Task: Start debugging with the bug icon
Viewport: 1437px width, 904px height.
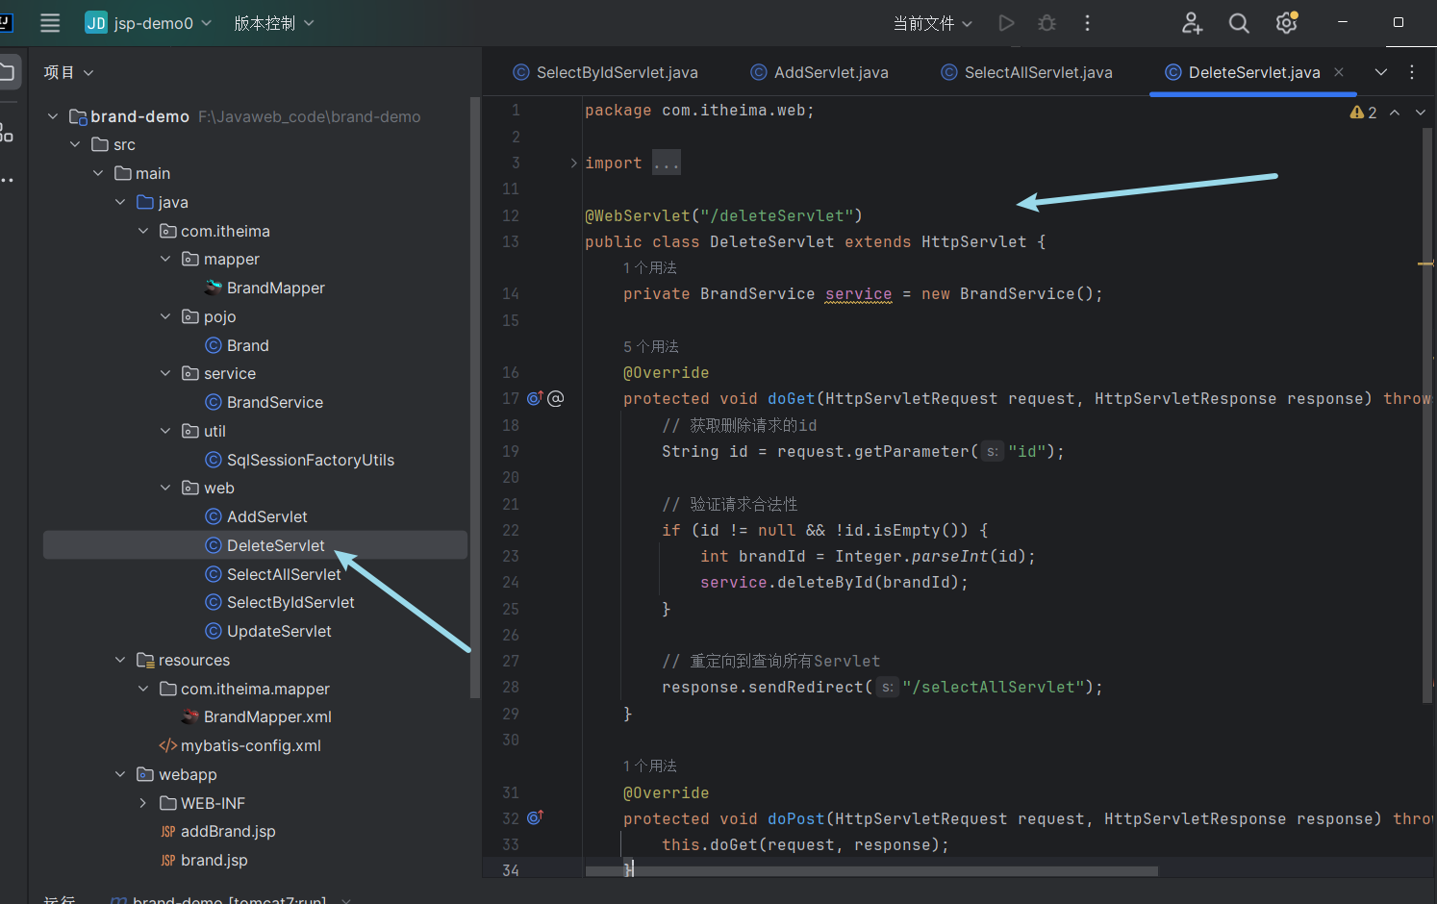Action: 1046,23
